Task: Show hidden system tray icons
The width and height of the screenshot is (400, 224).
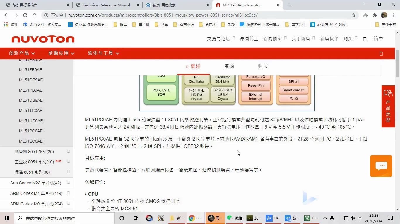Action: (325, 218)
